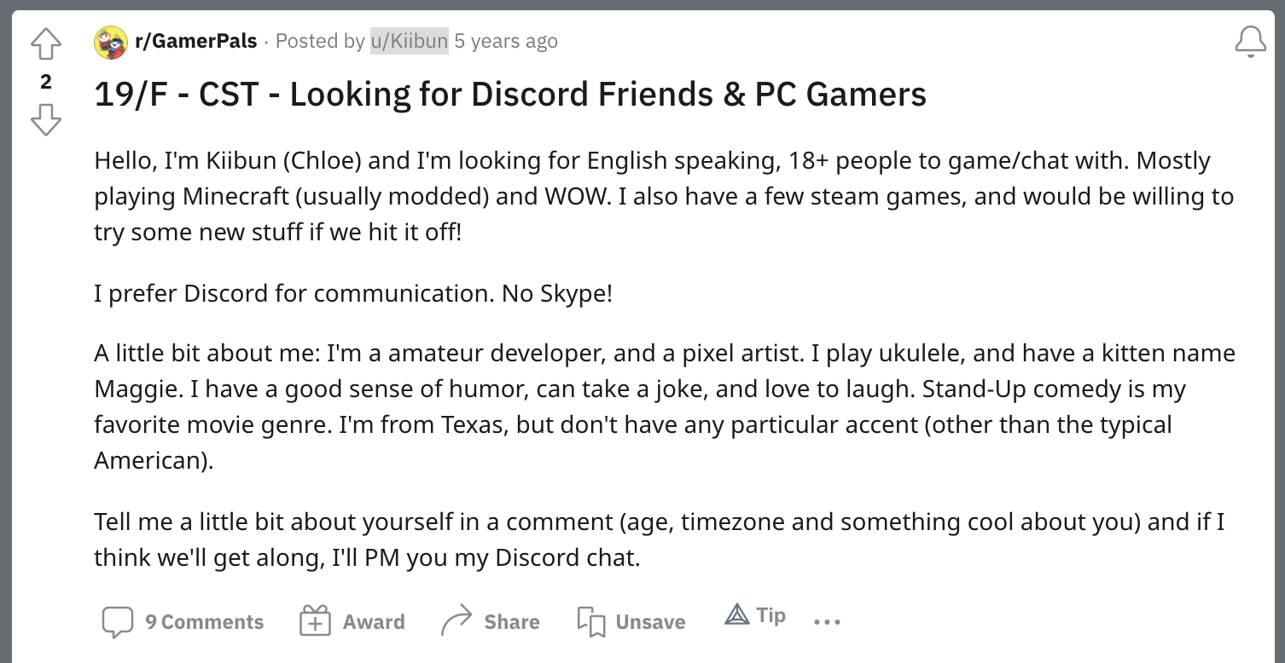This screenshot has height=663, width=1285.
Task: Toggle post notification bell
Action: tap(1250, 42)
